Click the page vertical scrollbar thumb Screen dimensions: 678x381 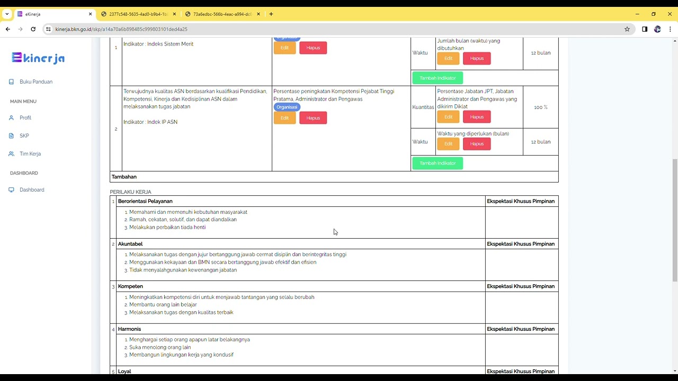tap(674, 221)
